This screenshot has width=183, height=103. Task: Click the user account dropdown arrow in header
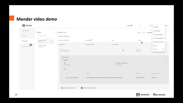[168, 25]
